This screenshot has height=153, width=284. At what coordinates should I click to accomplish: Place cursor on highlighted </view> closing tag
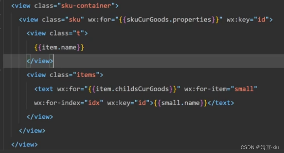(40, 61)
